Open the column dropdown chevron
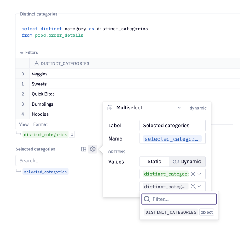The width and height of the screenshot is (240, 235). point(199,186)
